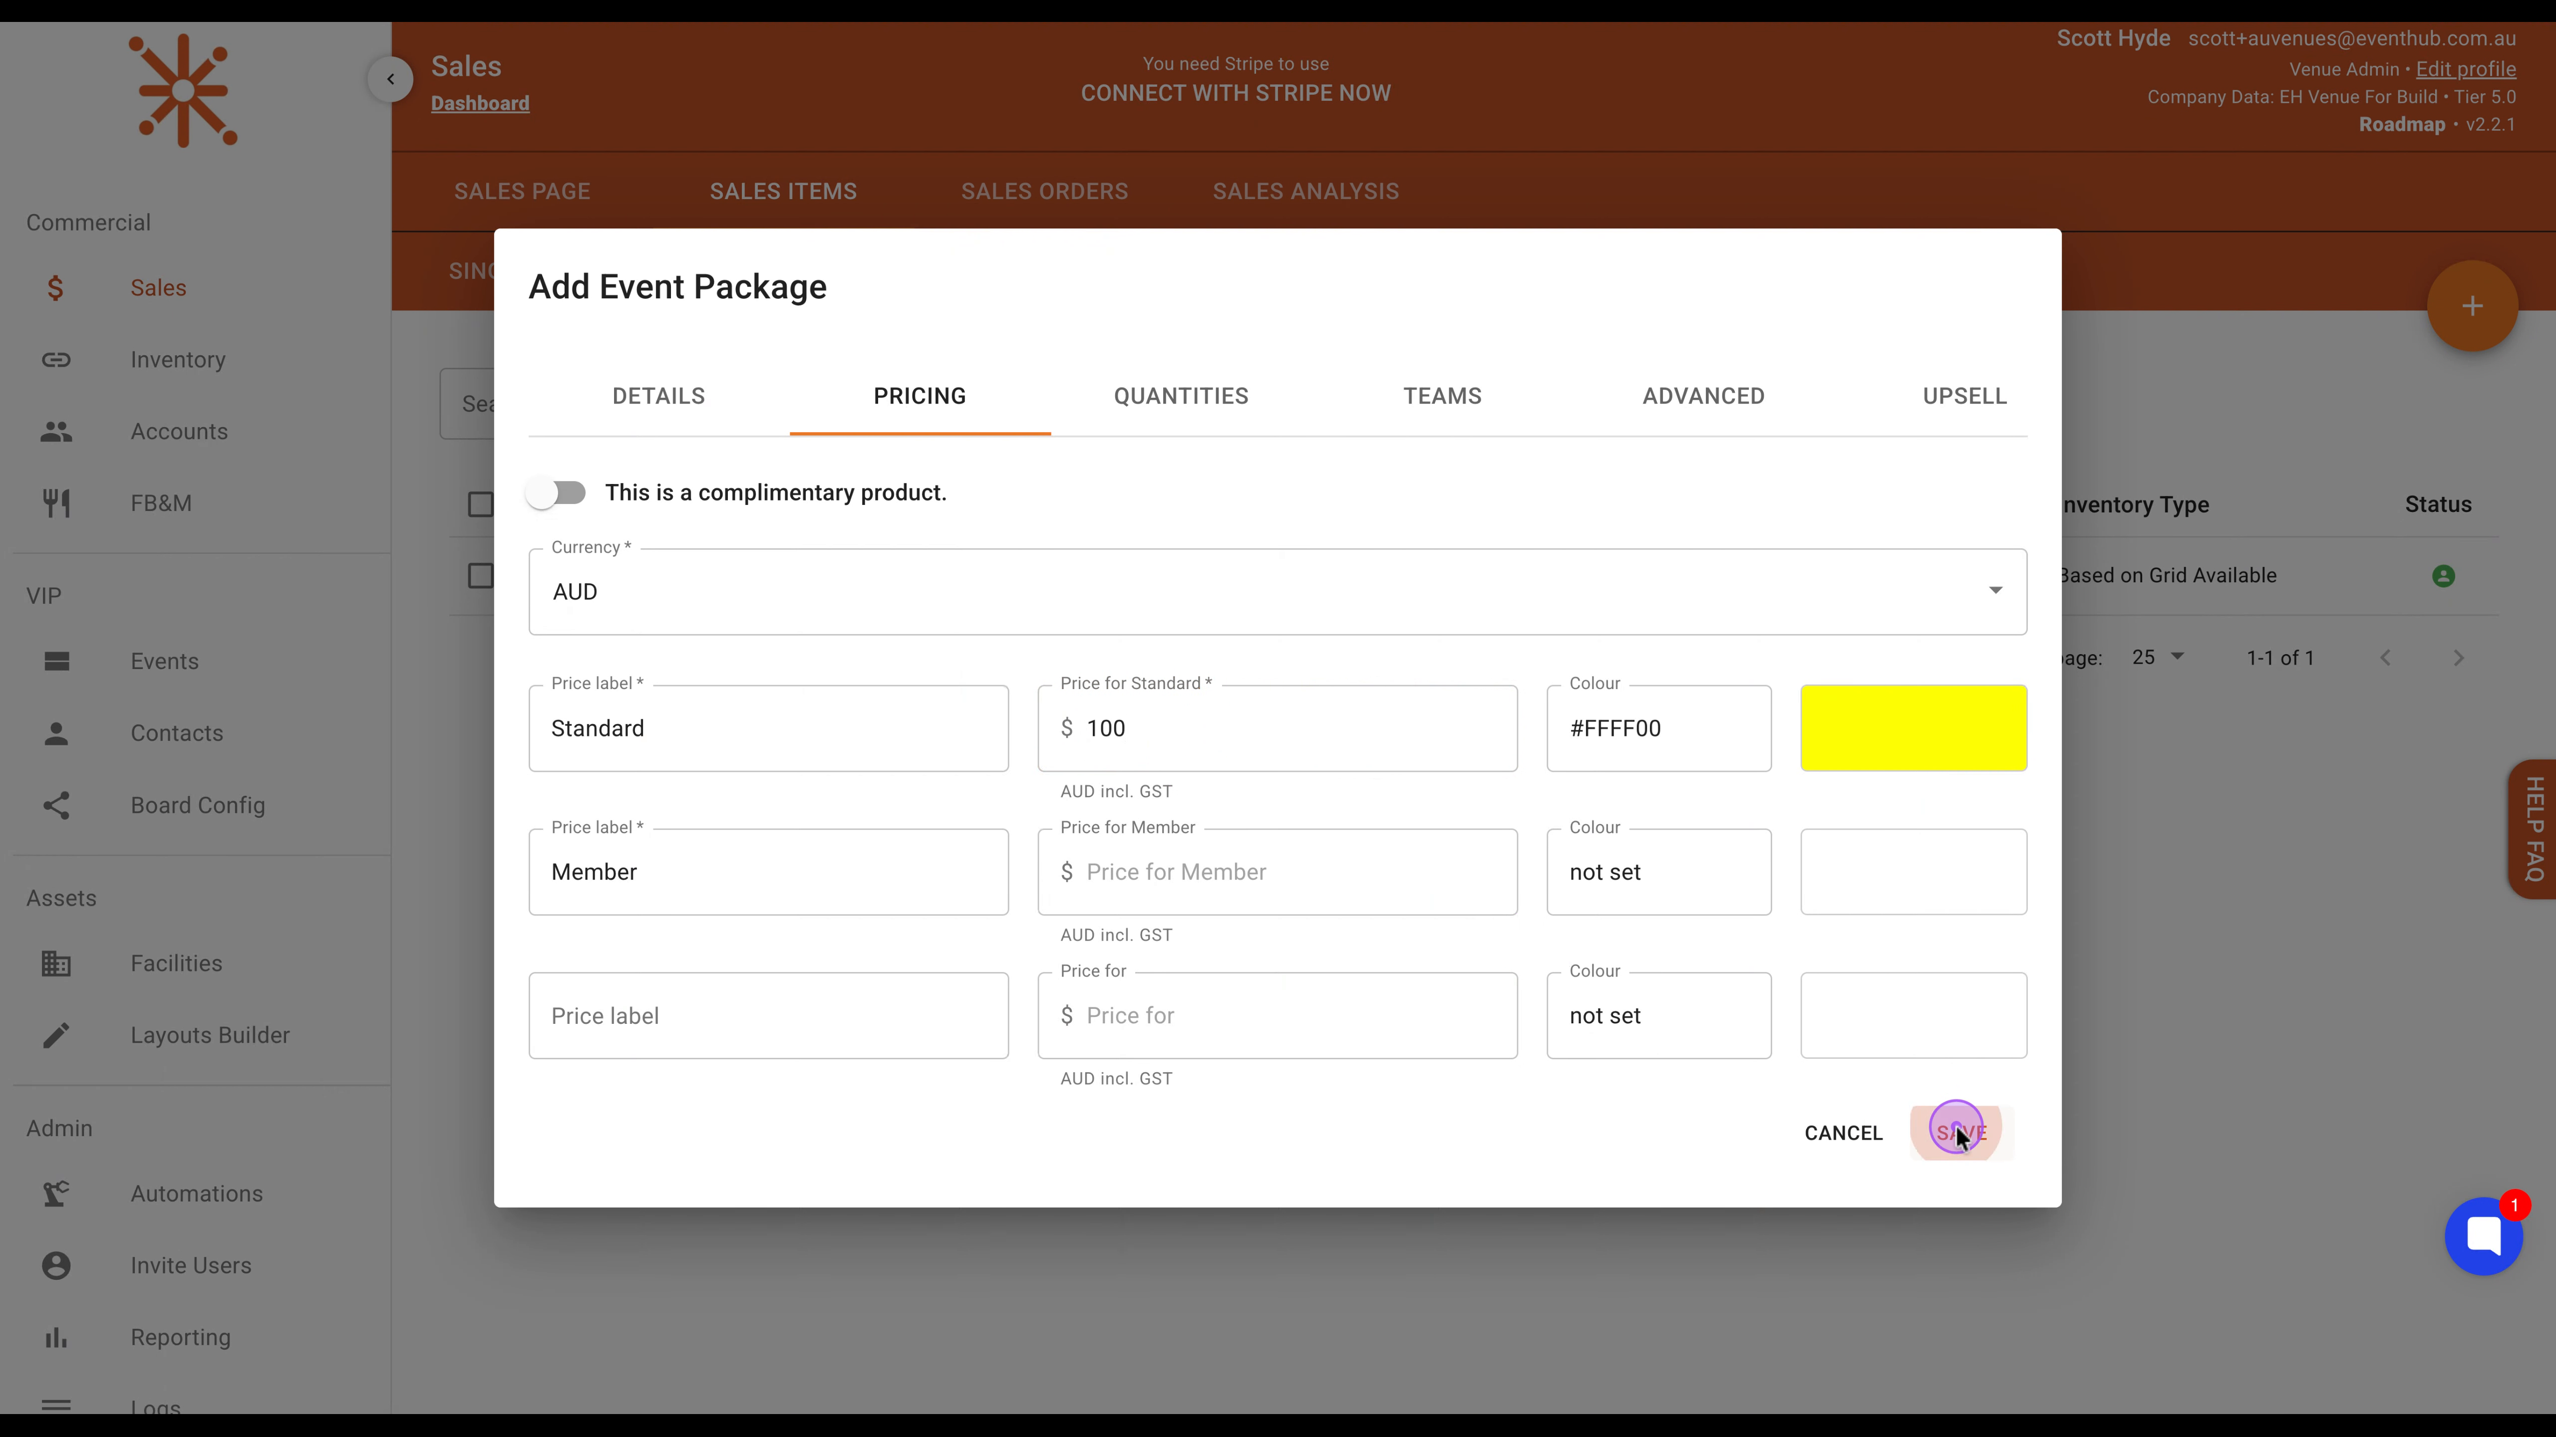Image resolution: width=2556 pixels, height=1437 pixels.
Task: Click the Cancel button
Action: click(1844, 1134)
